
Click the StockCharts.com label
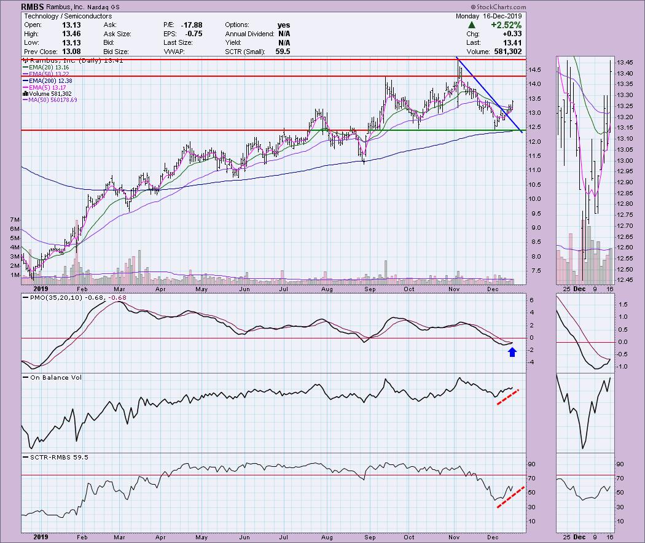pyautogui.click(x=498, y=7)
